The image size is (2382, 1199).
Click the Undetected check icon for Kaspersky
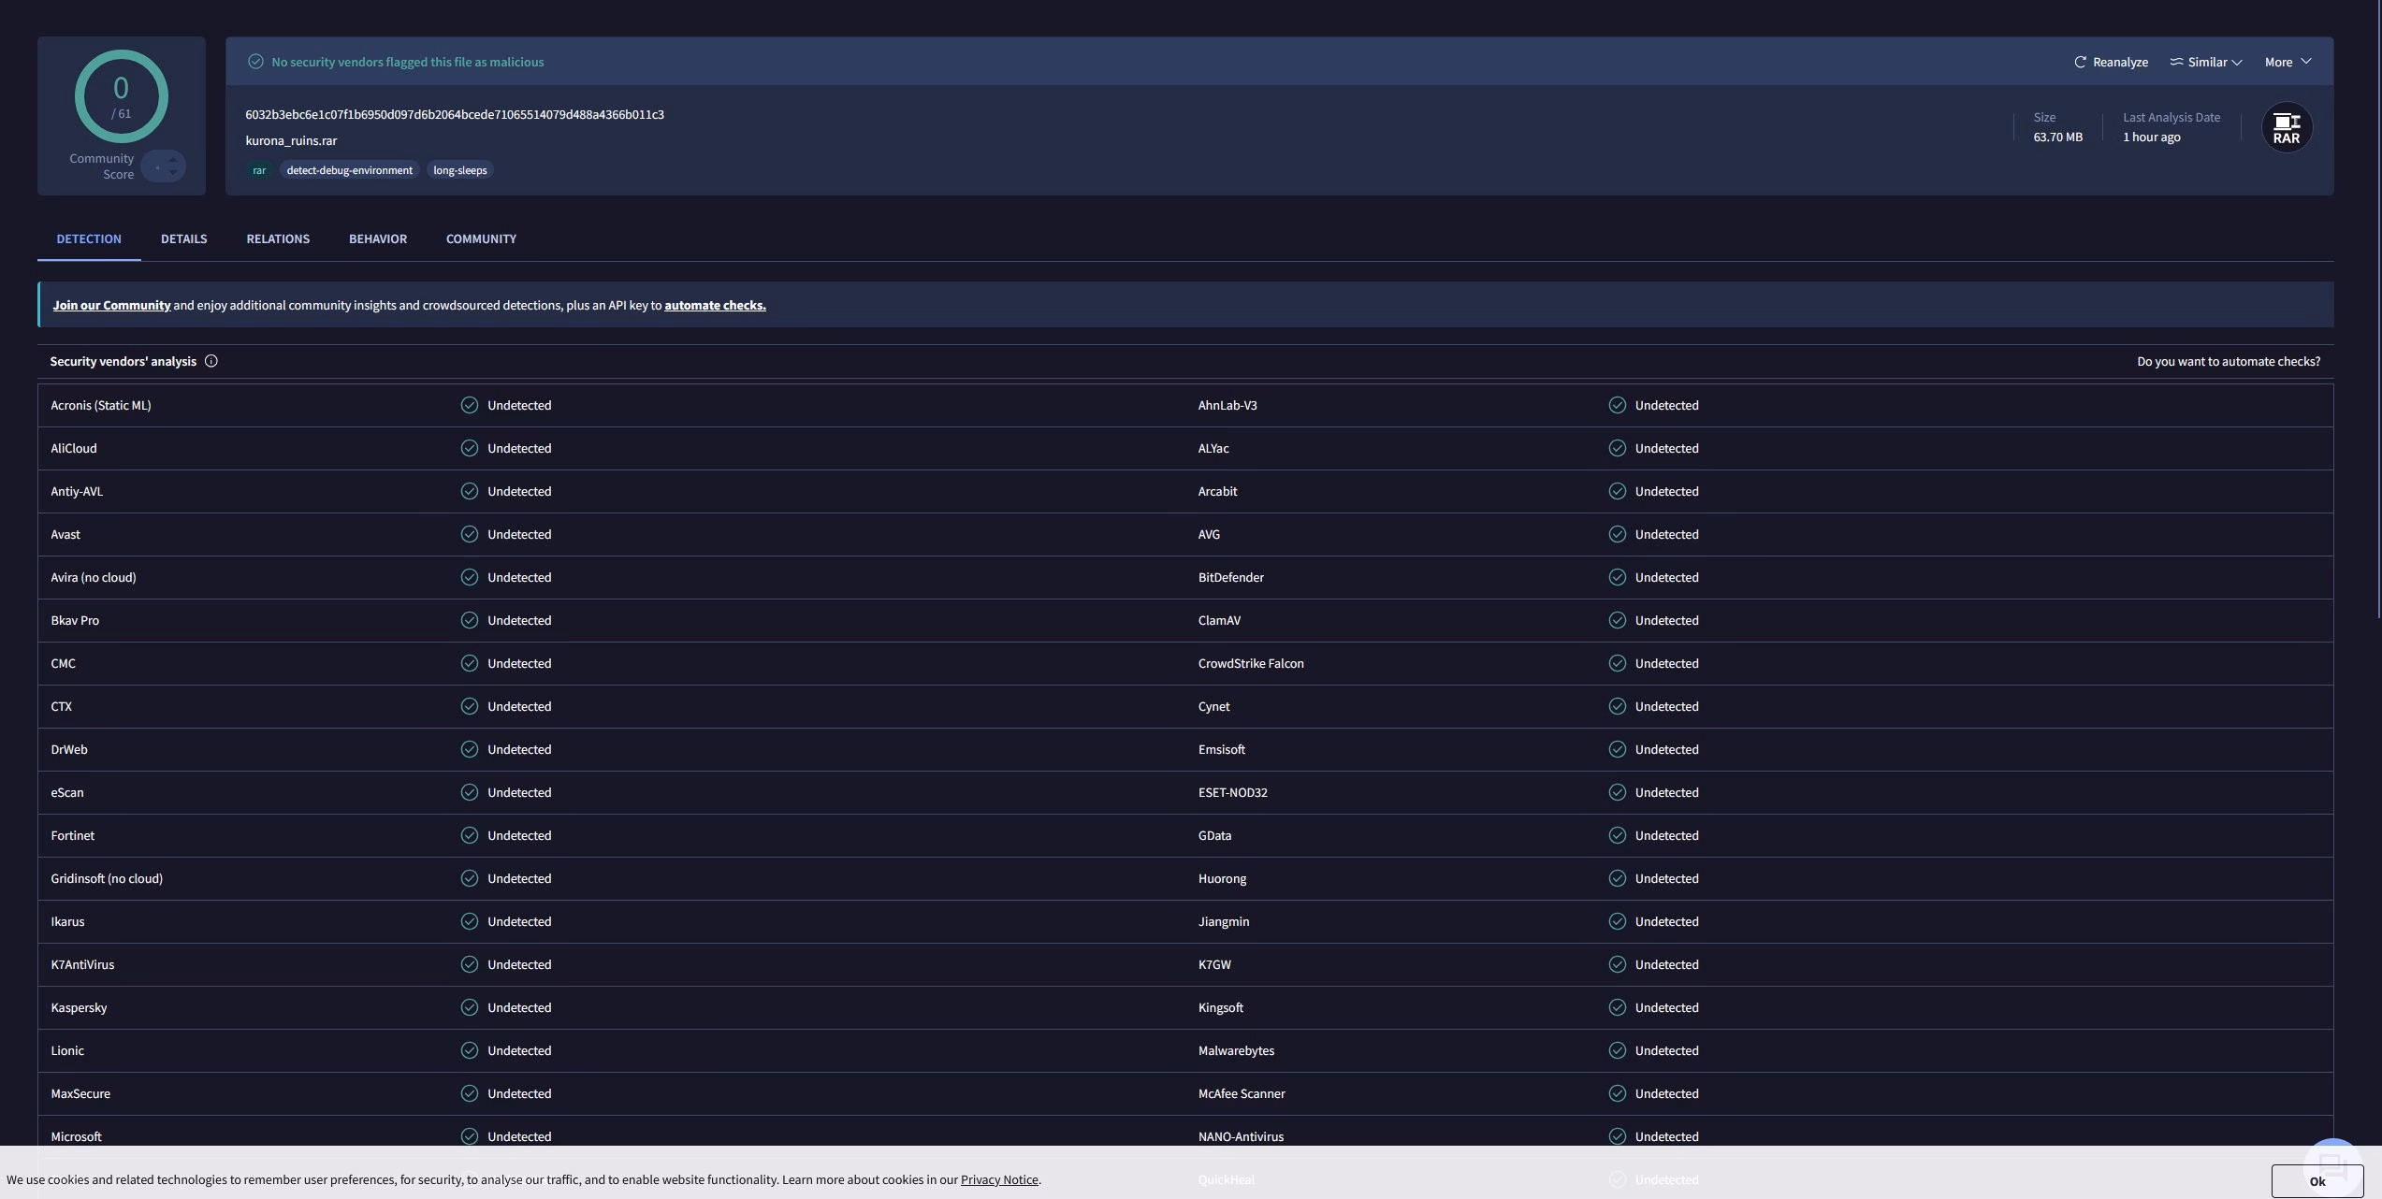pos(470,1007)
